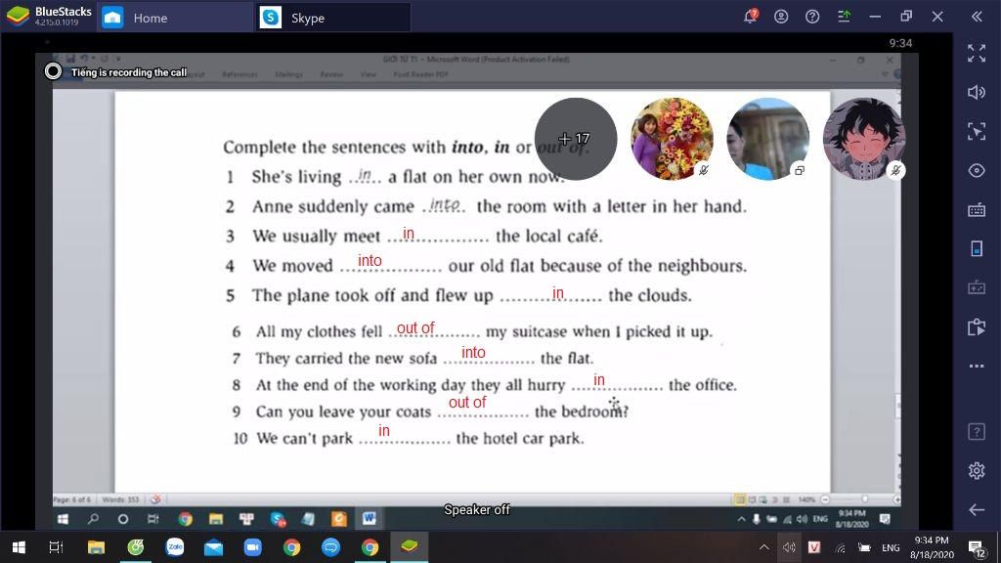Toggle BlueStacks volume in sidebar

click(x=977, y=93)
